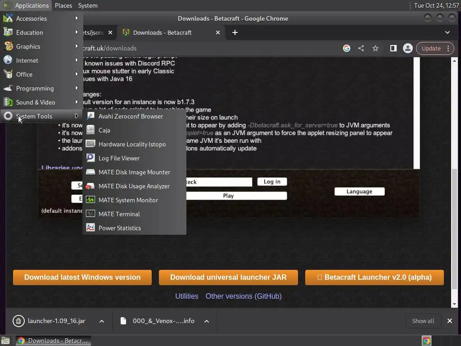Click the System Tools gear icon

pos(8,116)
